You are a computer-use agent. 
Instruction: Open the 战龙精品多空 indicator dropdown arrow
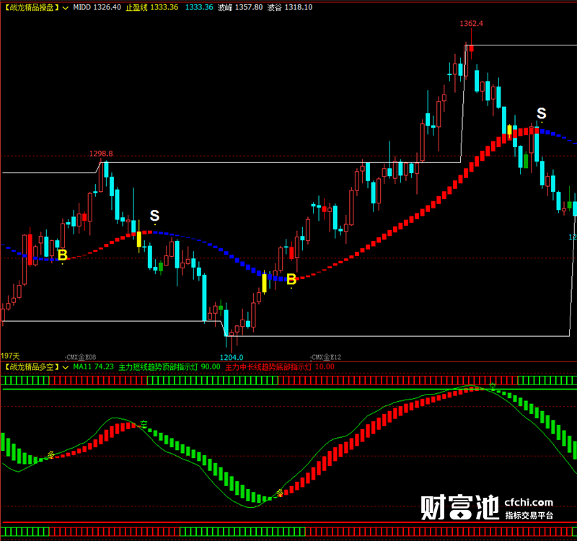(66, 367)
